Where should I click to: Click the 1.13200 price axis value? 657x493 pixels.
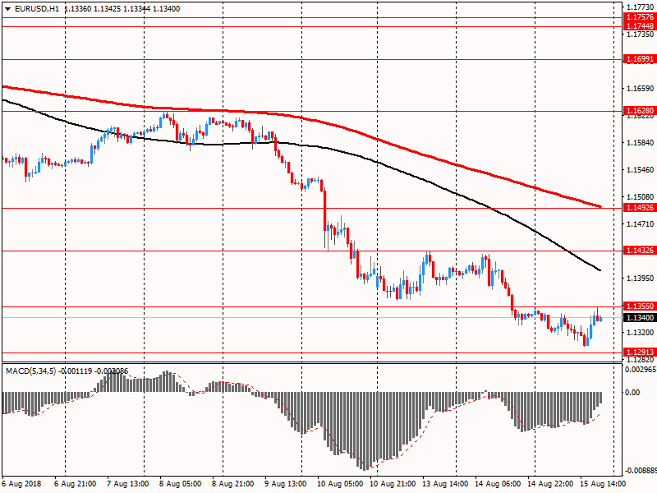click(641, 333)
